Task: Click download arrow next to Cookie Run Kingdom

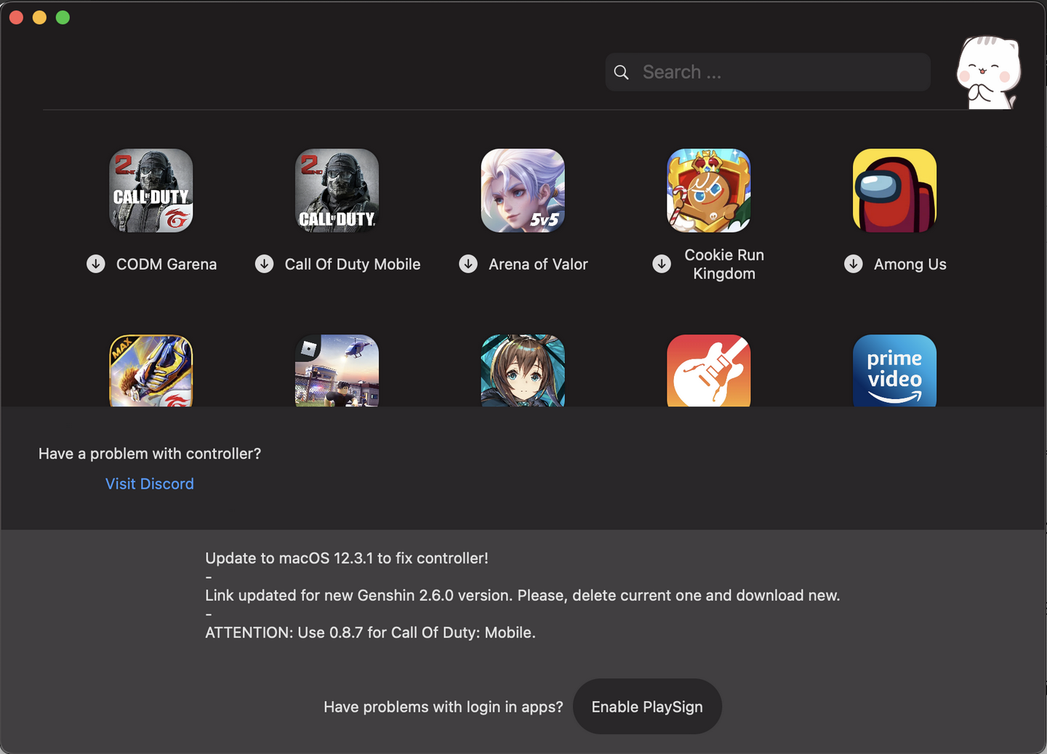Action: (x=661, y=264)
